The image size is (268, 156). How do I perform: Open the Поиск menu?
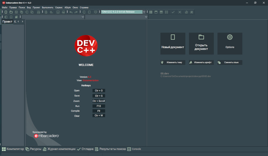coord(22,7)
